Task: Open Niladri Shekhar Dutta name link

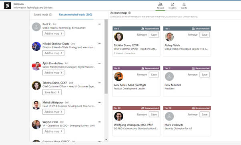Action: pos(56,44)
